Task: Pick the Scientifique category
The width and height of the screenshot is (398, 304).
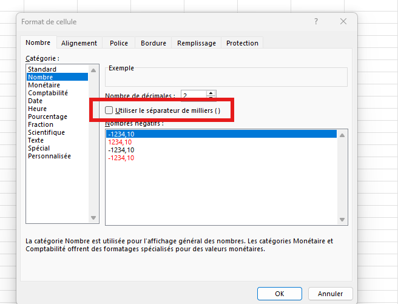Action: click(x=46, y=132)
